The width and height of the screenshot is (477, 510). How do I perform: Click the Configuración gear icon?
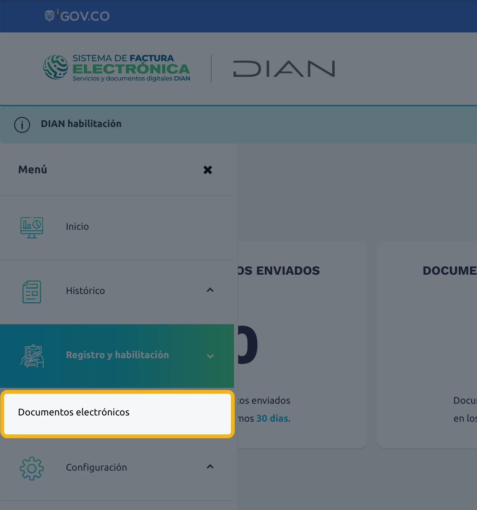point(32,468)
